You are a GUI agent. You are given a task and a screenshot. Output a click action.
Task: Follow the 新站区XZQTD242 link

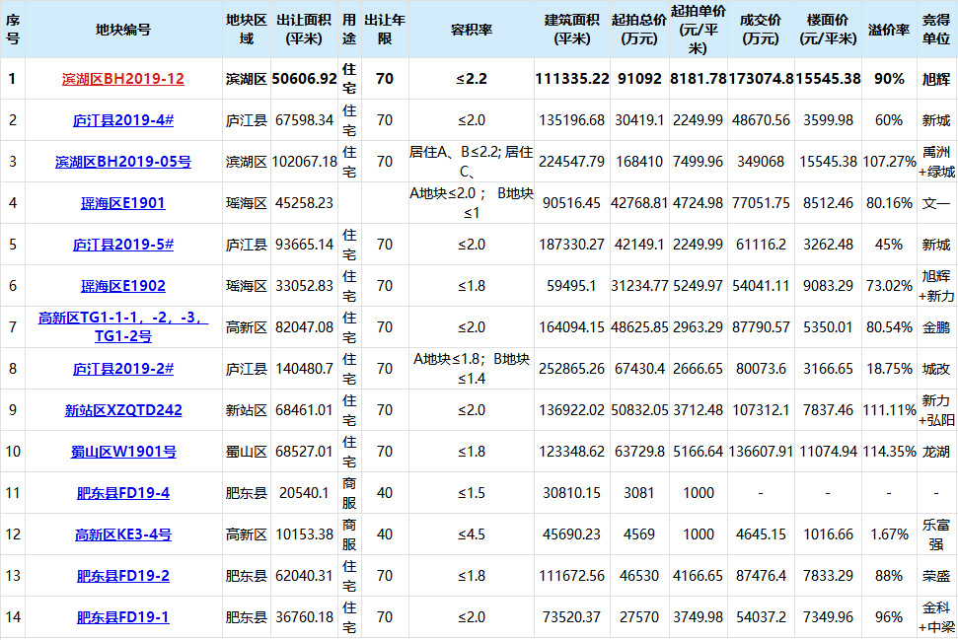(x=122, y=410)
